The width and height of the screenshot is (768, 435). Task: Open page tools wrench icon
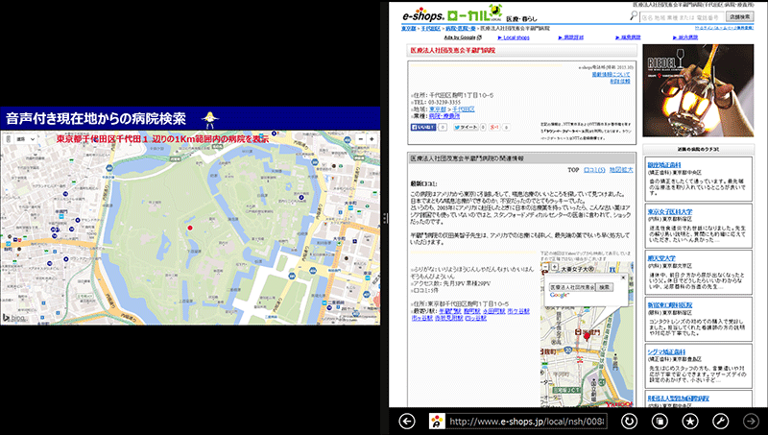720,421
